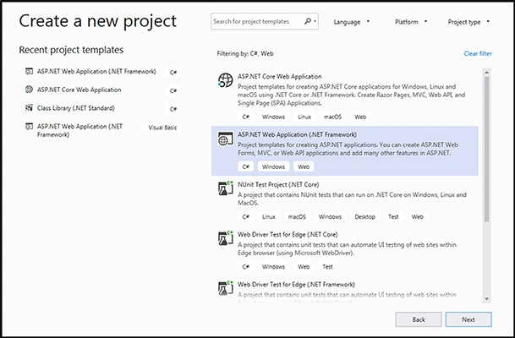
Task: Click the Web Driver Test for Edge (.NET Framework) icon
Action: click(x=225, y=288)
